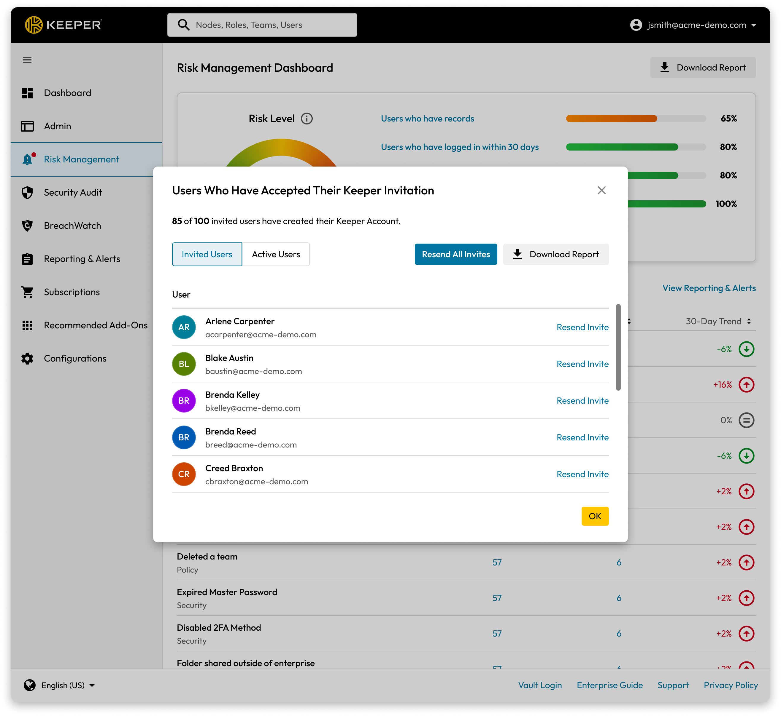This screenshot has height=716, width=781.
Task: Click the Subscriptions cart icon
Action: coord(27,292)
